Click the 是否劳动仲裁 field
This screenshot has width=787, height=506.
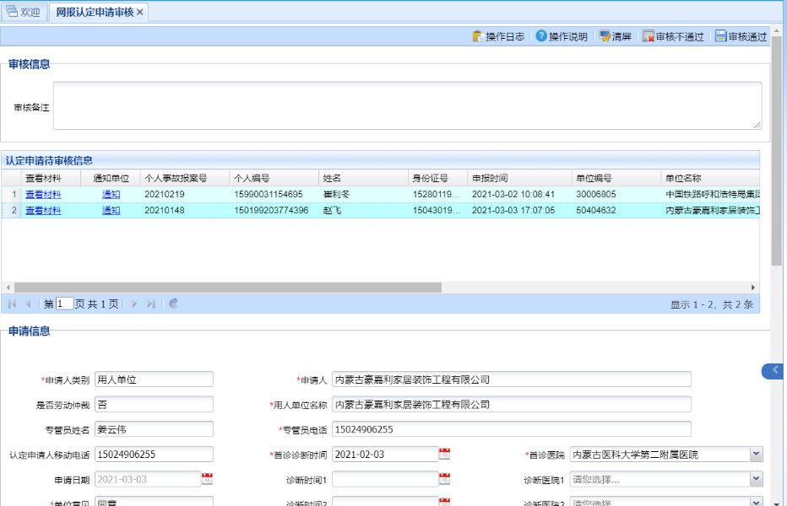pos(154,404)
